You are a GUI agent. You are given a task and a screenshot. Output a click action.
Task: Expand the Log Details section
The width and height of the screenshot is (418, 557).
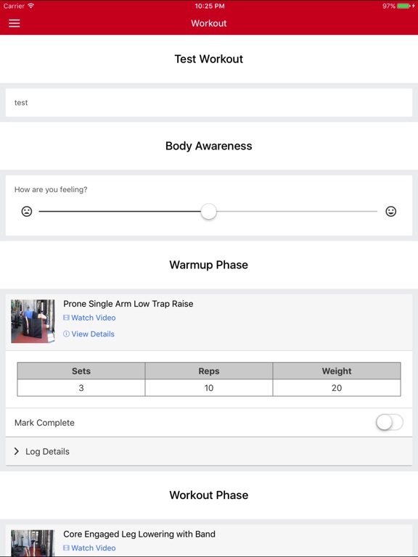tap(209, 452)
